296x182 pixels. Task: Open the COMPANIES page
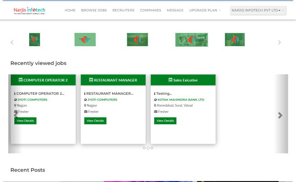(x=150, y=10)
